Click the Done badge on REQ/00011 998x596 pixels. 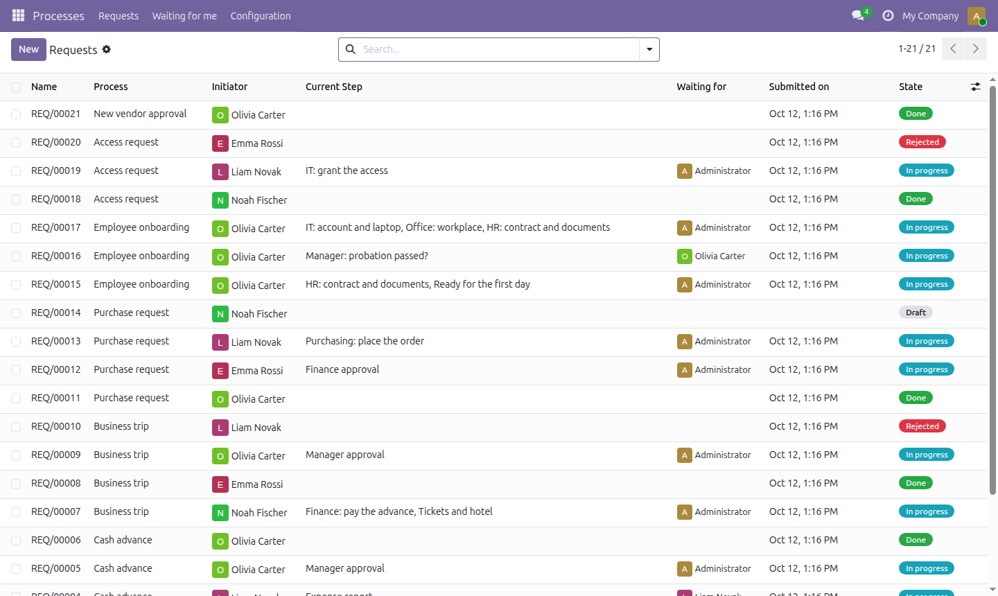click(916, 398)
